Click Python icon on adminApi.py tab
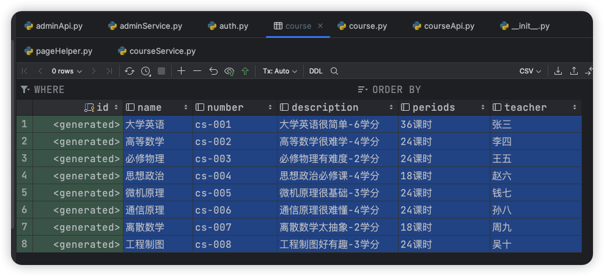This screenshot has width=604, height=276. coord(29,26)
